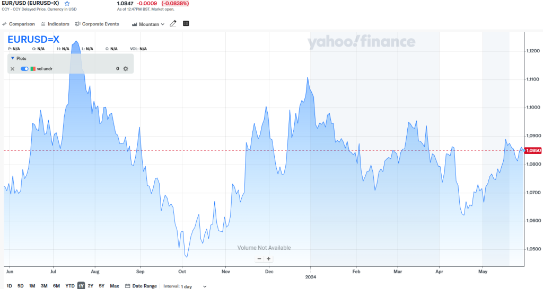
Task: Open the Comparison tool
Action: [x=19, y=24]
